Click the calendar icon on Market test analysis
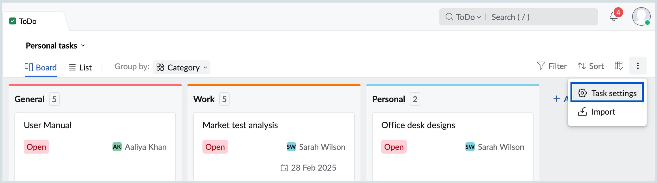 (x=284, y=168)
